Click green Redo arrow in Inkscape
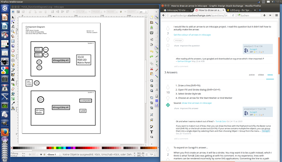This screenshot has height=162, width=282. pos(152,57)
